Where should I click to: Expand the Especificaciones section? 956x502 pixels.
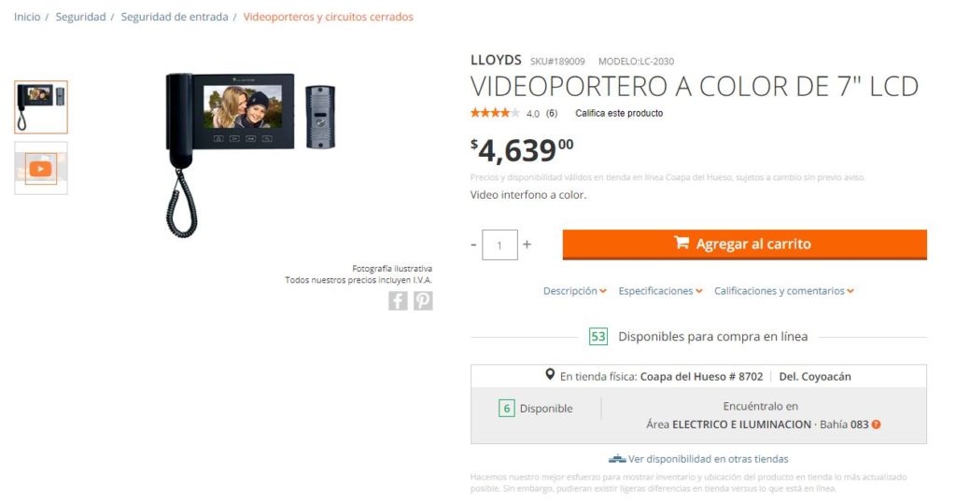pyautogui.click(x=660, y=291)
